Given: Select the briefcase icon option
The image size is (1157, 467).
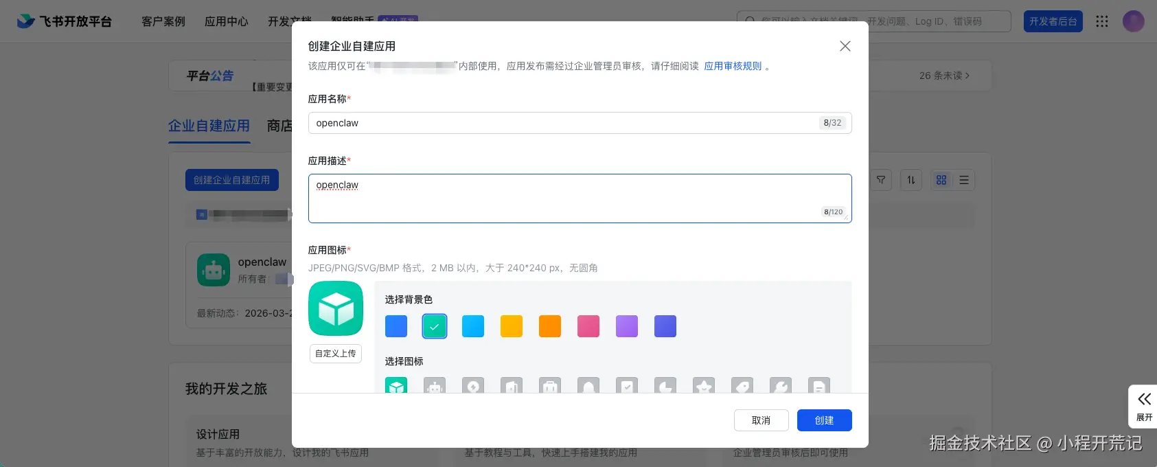Looking at the screenshot, I should pos(550,385).
